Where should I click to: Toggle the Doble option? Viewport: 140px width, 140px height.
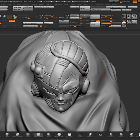46,21
